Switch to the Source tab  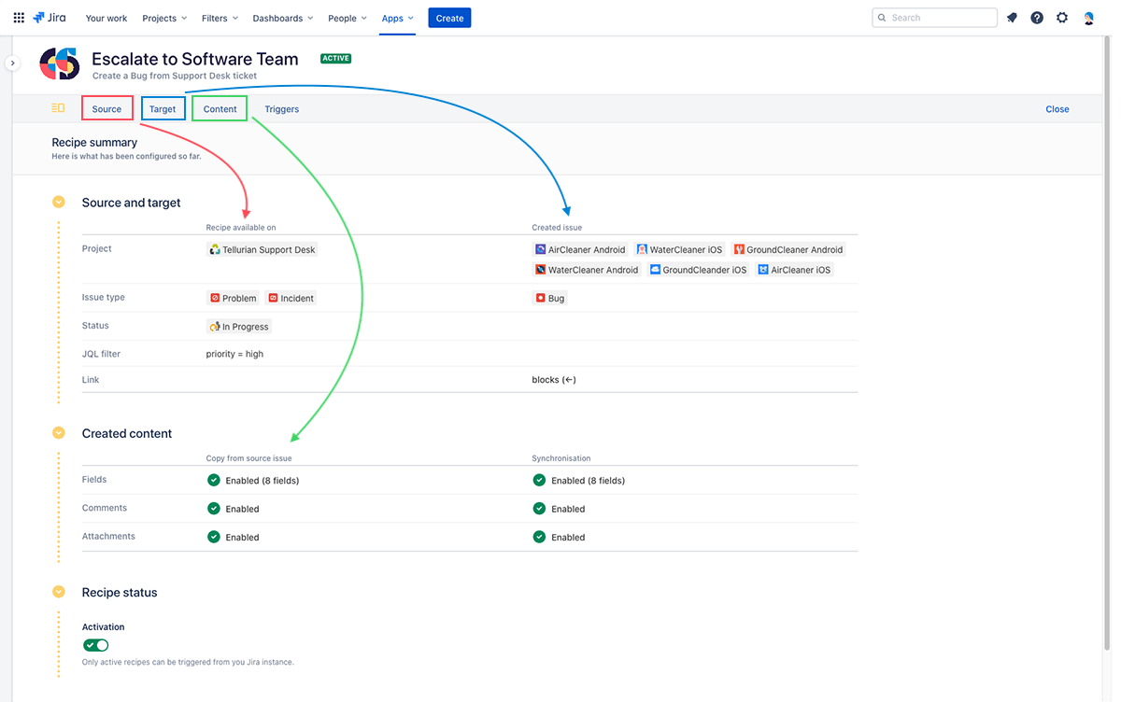tap(106, 109)
